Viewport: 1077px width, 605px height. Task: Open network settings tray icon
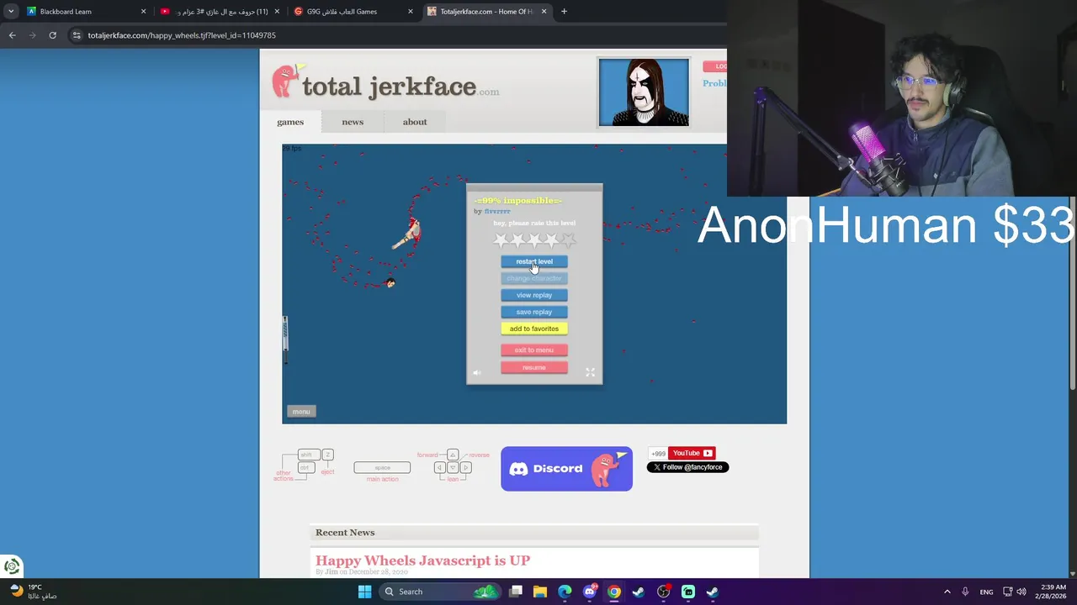[1007, 592]
